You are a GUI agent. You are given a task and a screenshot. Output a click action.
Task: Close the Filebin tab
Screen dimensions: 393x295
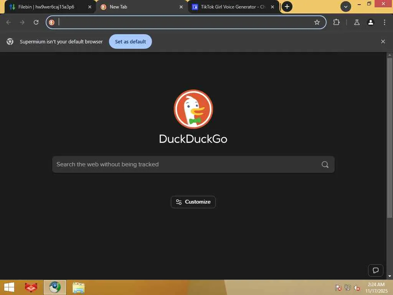[90, 7]
